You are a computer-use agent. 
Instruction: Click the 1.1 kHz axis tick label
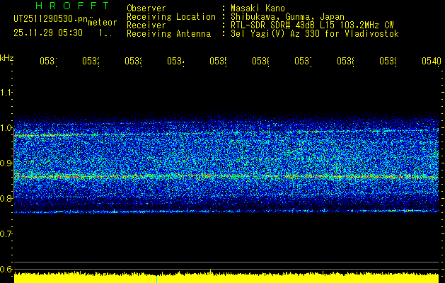click(6, 92)
